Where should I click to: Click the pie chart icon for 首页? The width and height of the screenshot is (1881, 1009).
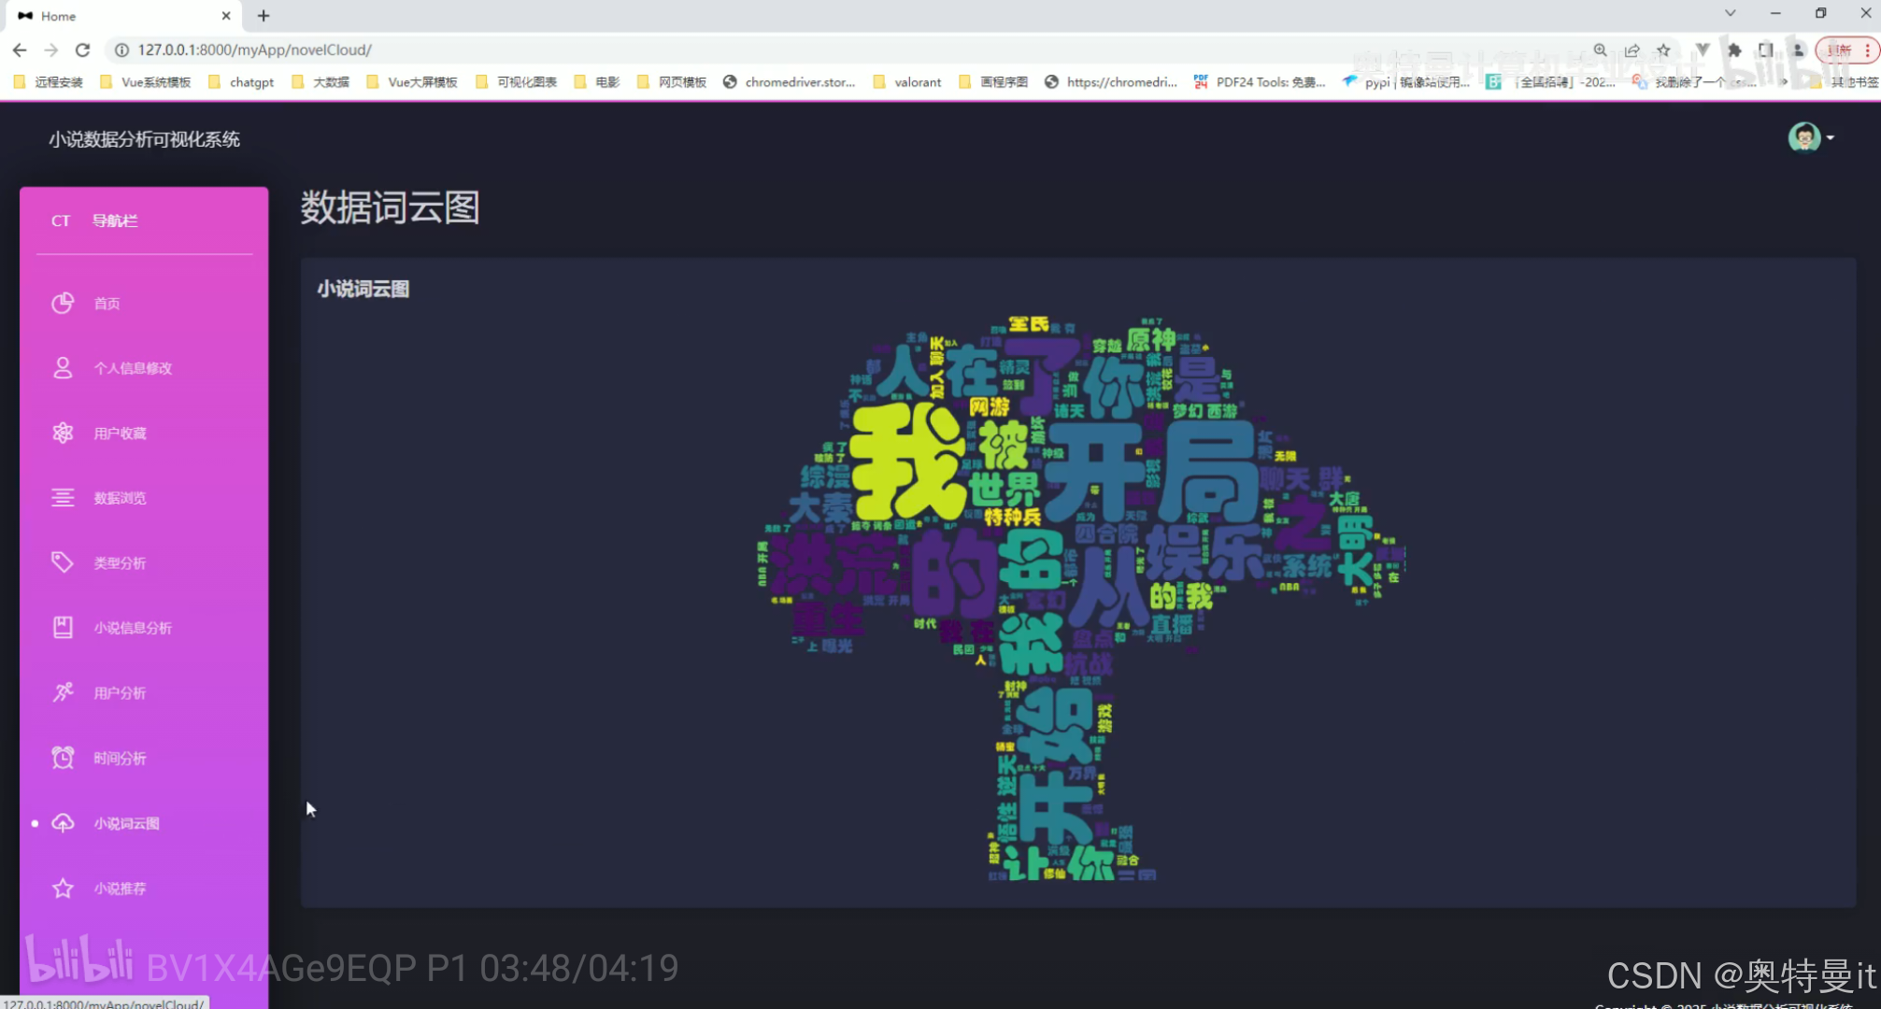(x=63, y=303)
